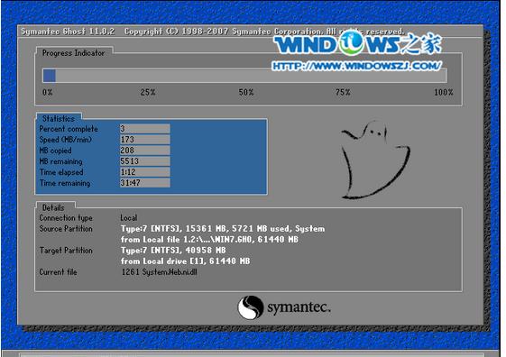The height and width of the screenshot is (357, 506).
Task: Open the www.windowszj.com watermark link
Action: [356, 66]
